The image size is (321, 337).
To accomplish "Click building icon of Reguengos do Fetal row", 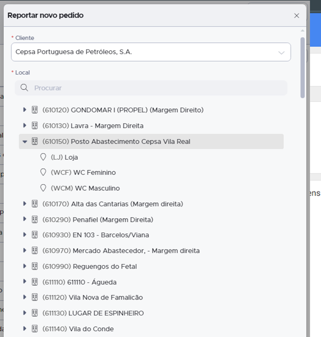I will (x=35, y=267).
